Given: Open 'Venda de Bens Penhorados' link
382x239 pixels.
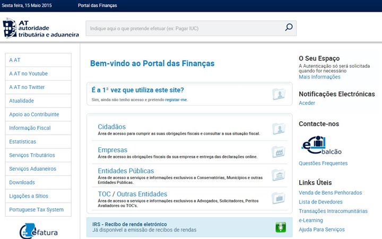Looking at the screenshot, I should tap(331, 193).
